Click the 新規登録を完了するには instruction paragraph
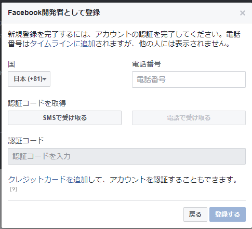252x229 pixels. click(124, 39)
